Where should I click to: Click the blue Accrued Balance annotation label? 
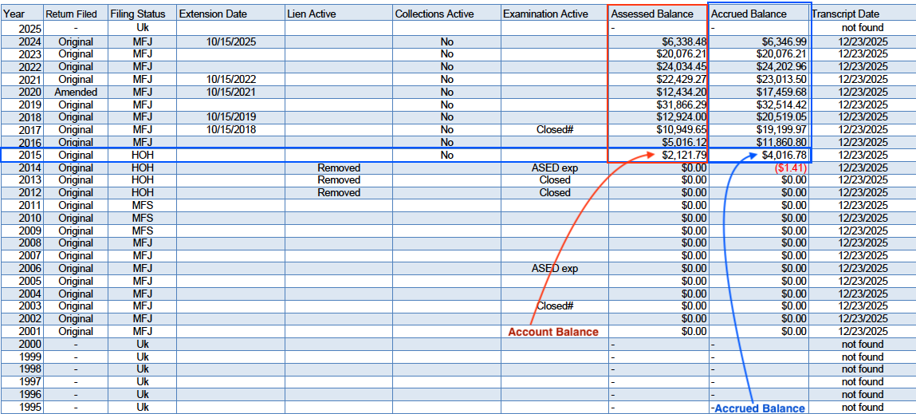759,408
